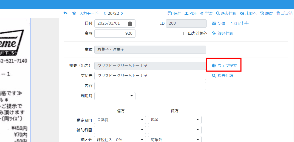The image size is (294, 142).
Task: Open the 貸方 勘定科目 現金 dropdown
Action: click(174, 120)
